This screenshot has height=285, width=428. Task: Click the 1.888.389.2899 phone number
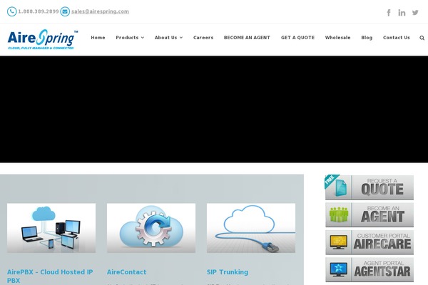(39, 11)
